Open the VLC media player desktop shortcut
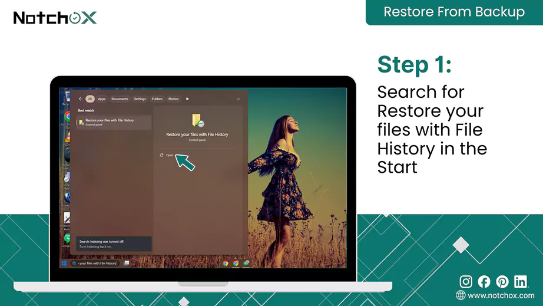543x306 pixels. pyautogui.click(x=68, y=137)
